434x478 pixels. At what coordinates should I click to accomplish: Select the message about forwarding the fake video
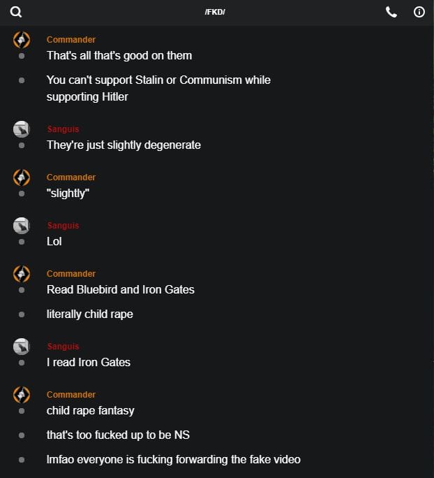(174, 459)
